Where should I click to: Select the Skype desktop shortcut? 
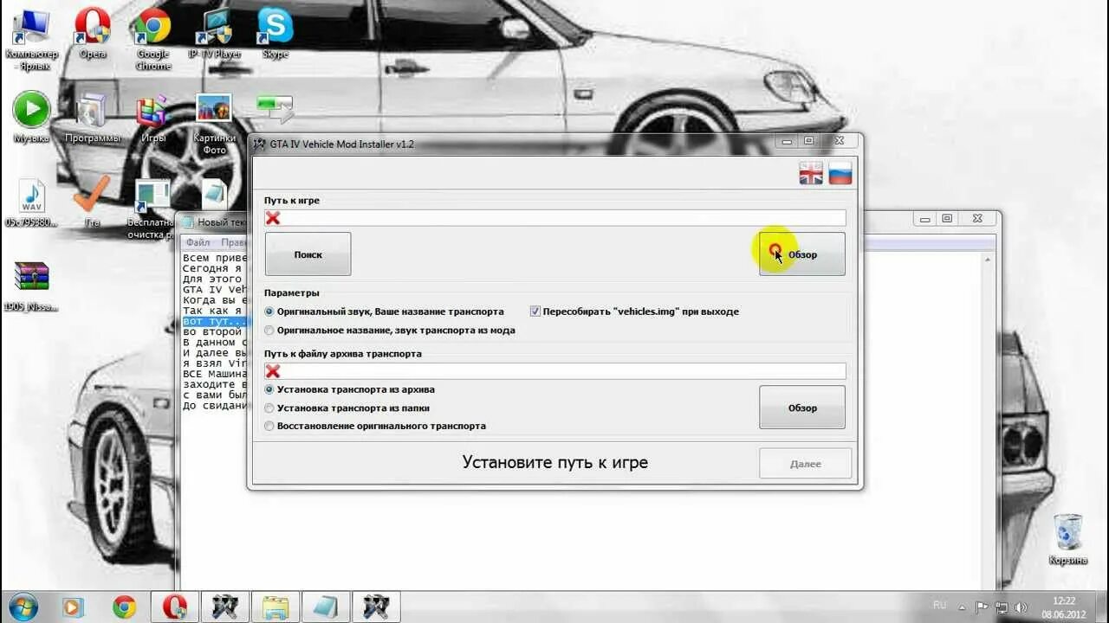pyautogui.click(x=275, y=34)
